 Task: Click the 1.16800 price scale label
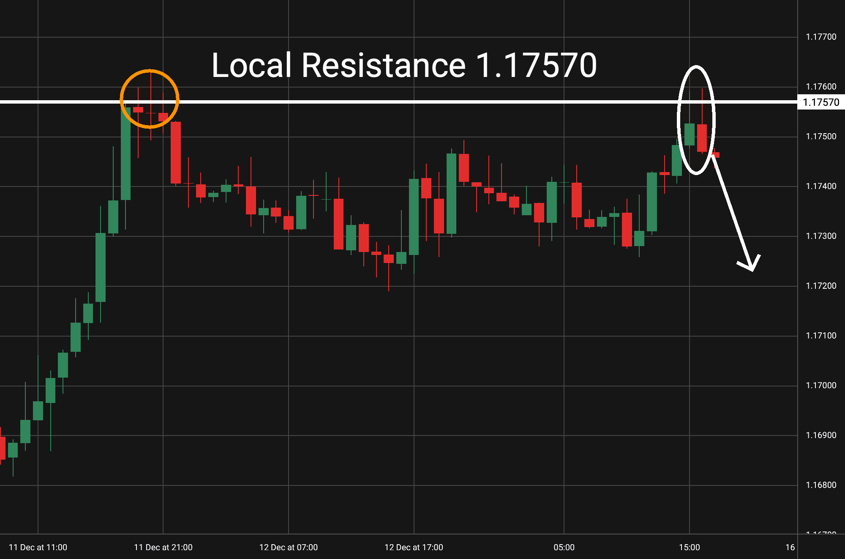tap(820, 485)
